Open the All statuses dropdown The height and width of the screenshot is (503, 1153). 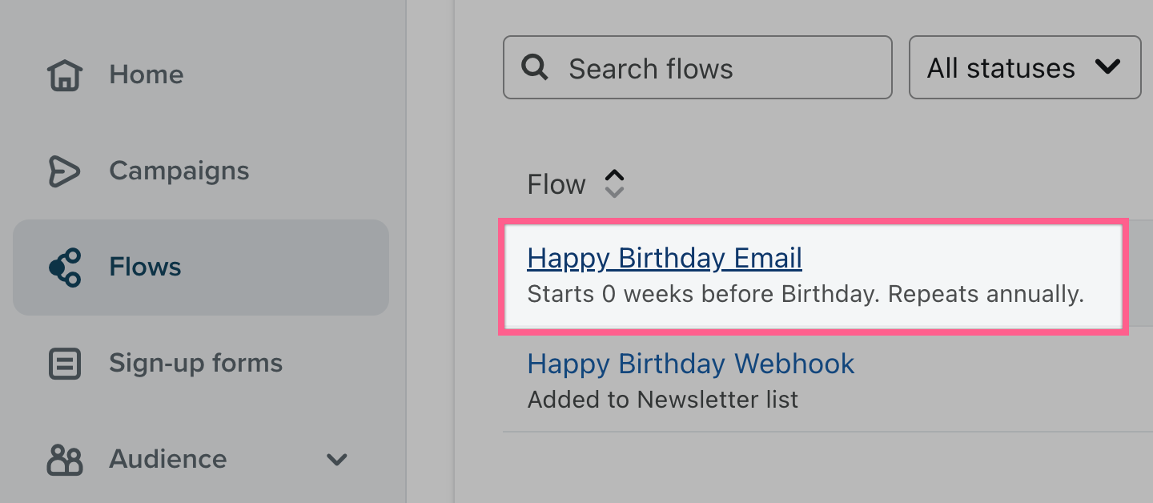tap(1001, 68)
